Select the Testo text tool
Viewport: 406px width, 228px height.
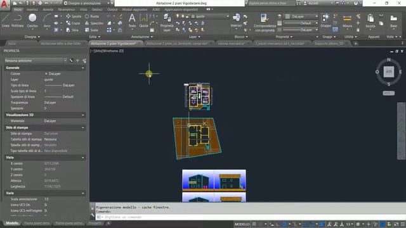pyautogui.click(x=132, y=21)
